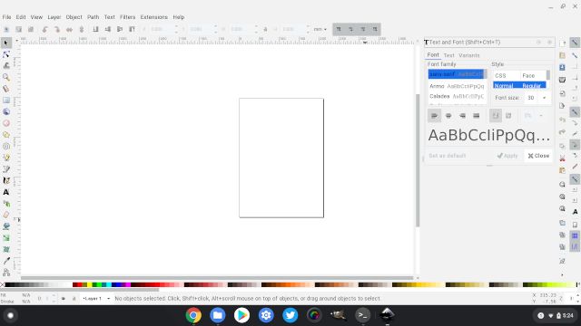The height and width of the screenshot is (326, 581).
Task: Open the Font size dropdown
Action: (545, 98)
